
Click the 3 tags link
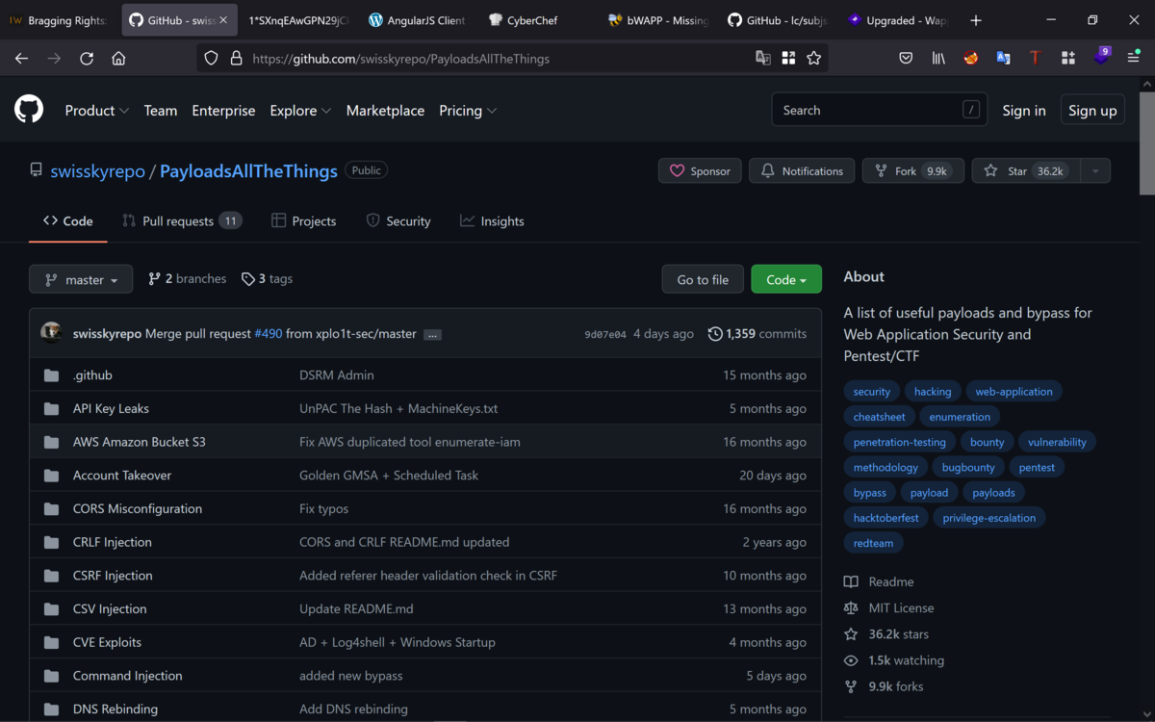pyautogui.click(x=267, y=279)
